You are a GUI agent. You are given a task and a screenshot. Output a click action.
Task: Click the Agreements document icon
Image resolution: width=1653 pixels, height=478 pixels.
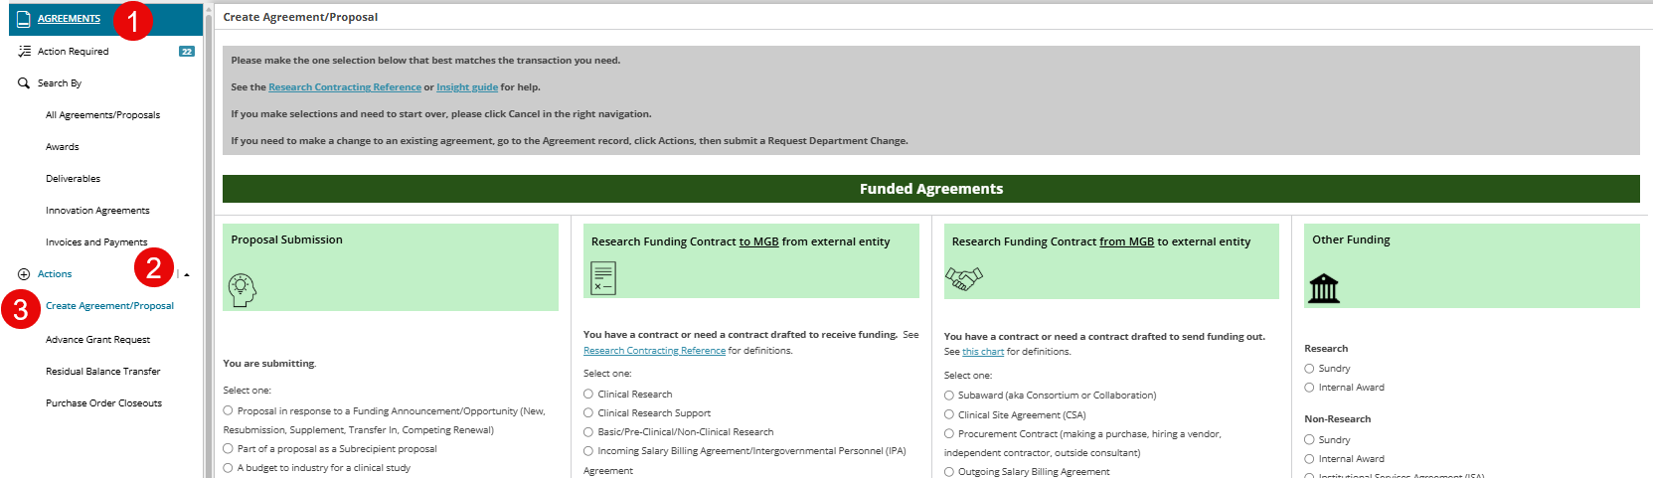pyautogui.click(x=24, y=18)
